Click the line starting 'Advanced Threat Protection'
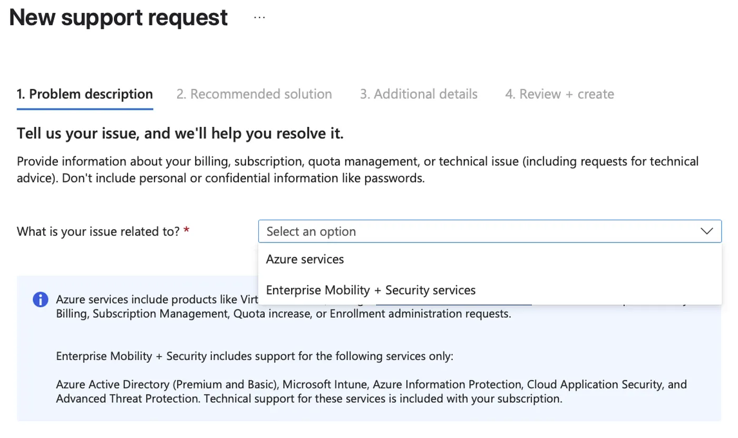 [x=309, y=398]
